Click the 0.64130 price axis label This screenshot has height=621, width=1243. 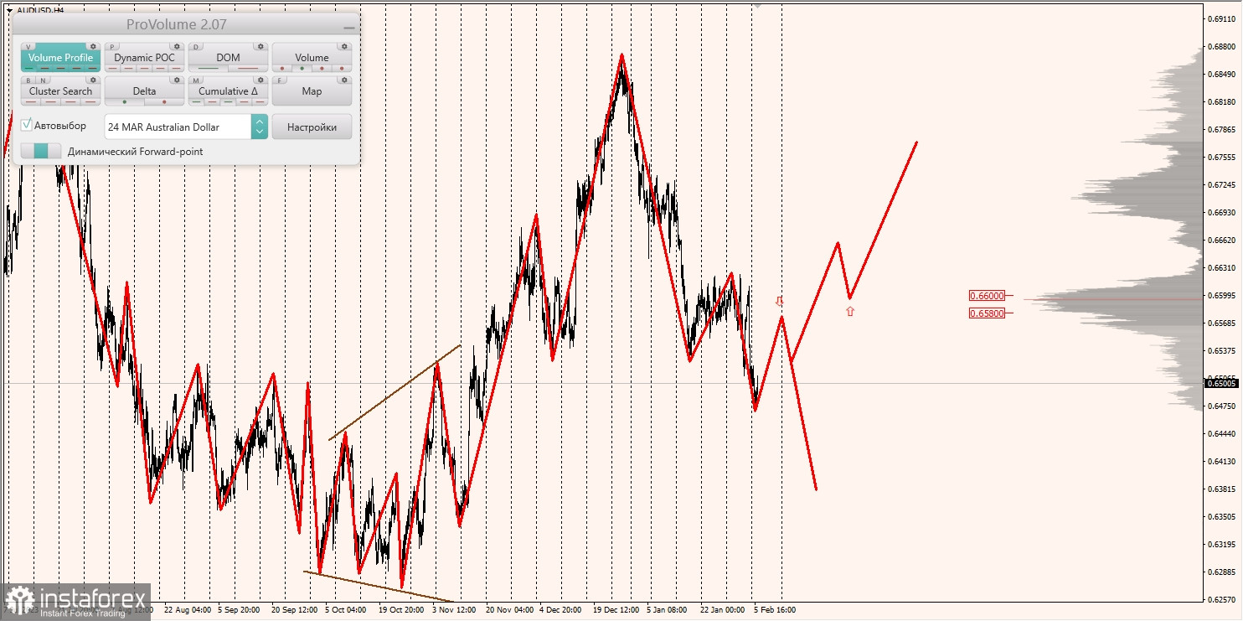point(1224,461)
